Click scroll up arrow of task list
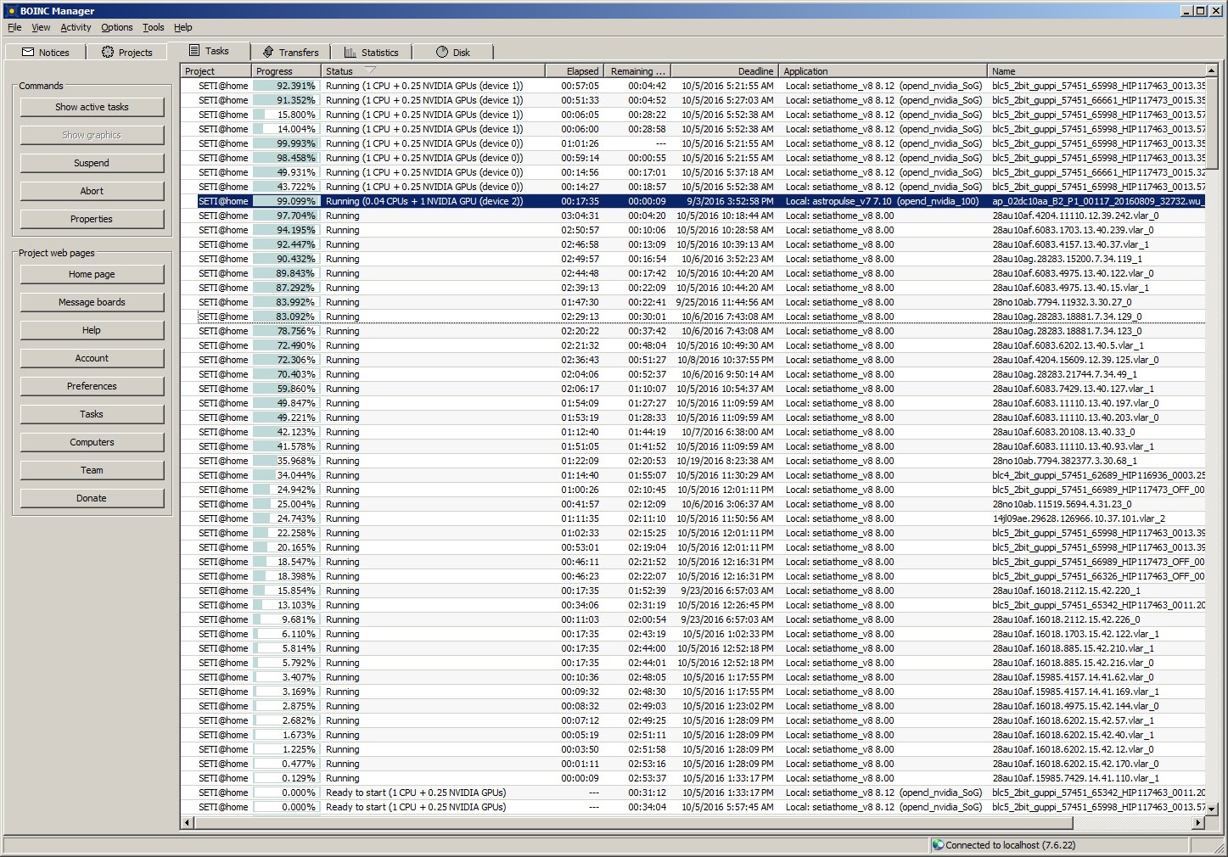This screenshot has width=1228, height=857. pos(1211,70)
